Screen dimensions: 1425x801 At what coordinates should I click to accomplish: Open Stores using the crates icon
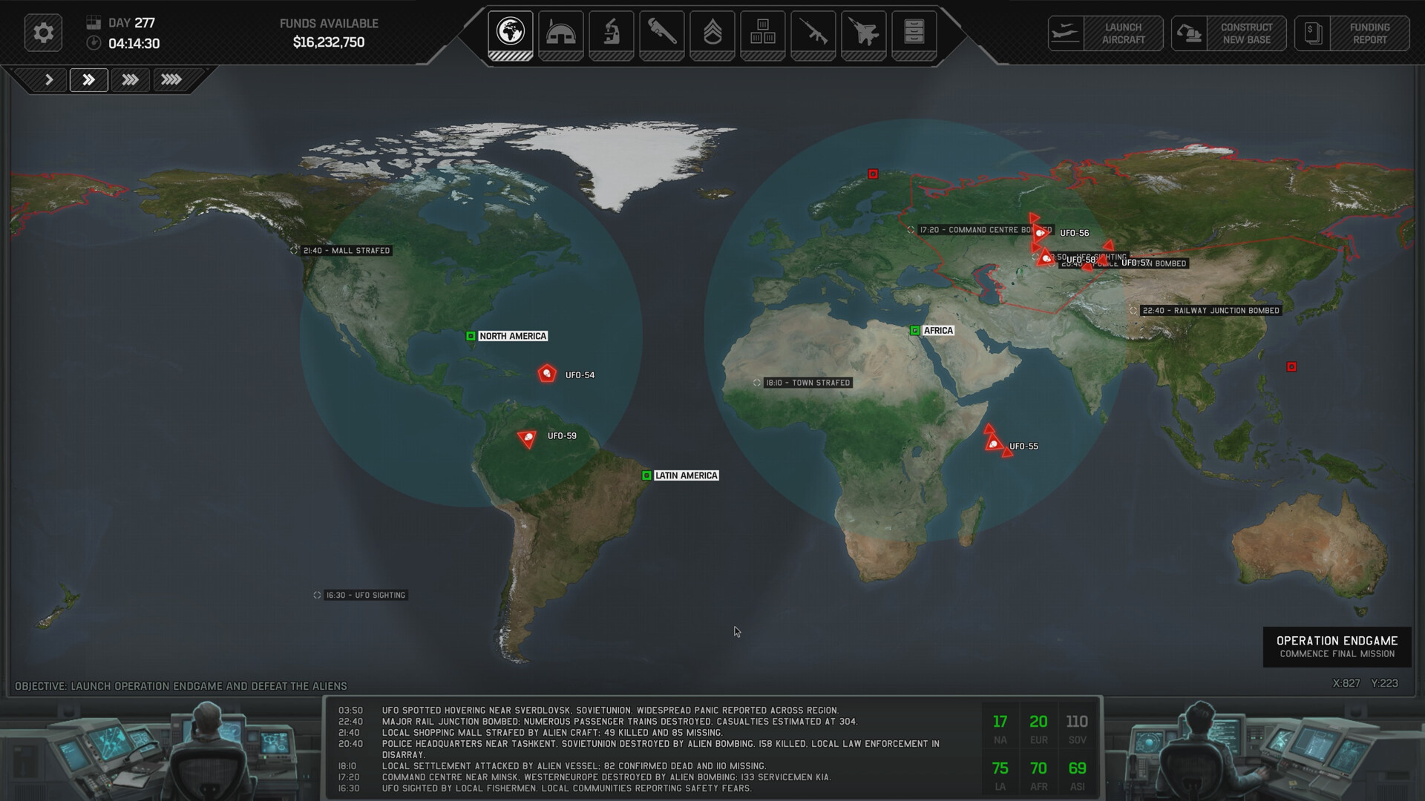tap(762, 33)
